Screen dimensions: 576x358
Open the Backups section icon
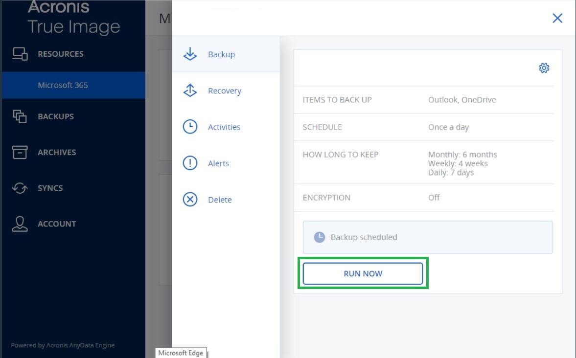(20, 116)
